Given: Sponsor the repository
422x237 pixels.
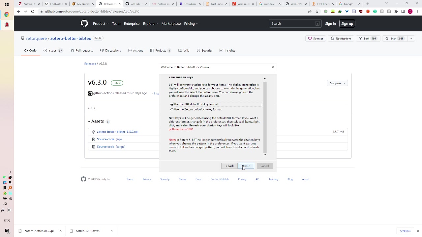Looking at the screenshot, I should click(x=316, y=39).
